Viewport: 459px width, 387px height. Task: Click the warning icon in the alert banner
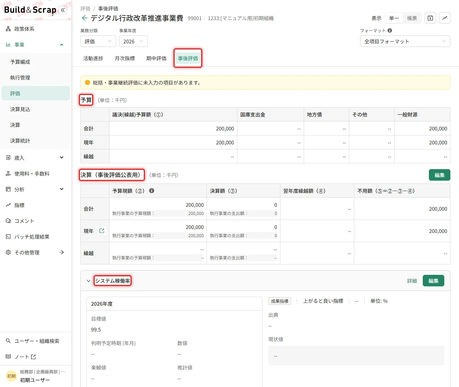(87, 82)
